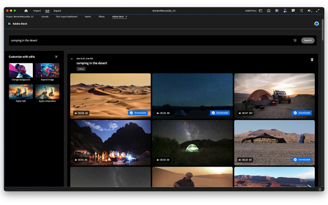Viewport: 328px width, 205px height.
Task: Open the Project: MartenMercantile_V1 panel tab
Action: tap(19, 16)
